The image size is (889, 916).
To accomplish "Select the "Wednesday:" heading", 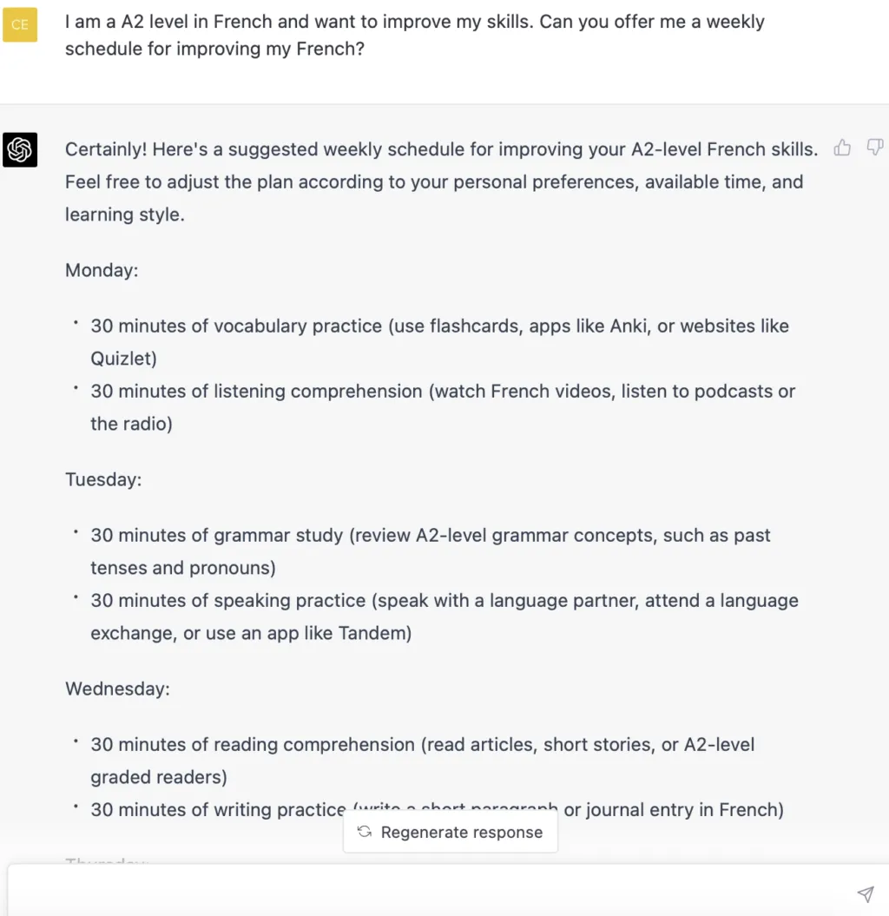I will tap(117, 689).
